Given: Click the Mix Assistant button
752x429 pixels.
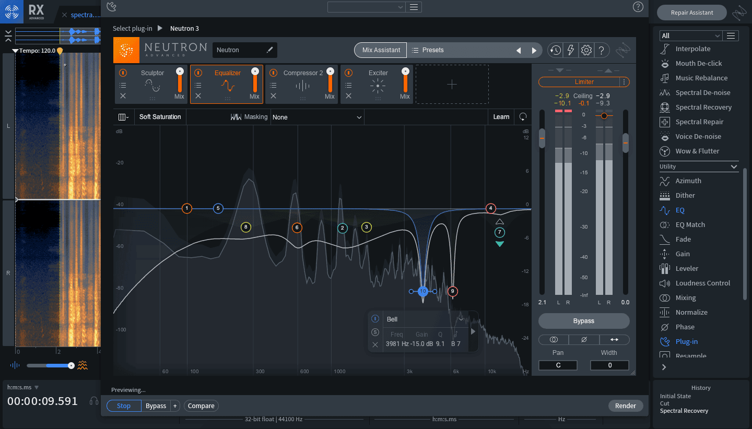Looking at the screenshot, I should pyautogui.click(x=381, y=50).
